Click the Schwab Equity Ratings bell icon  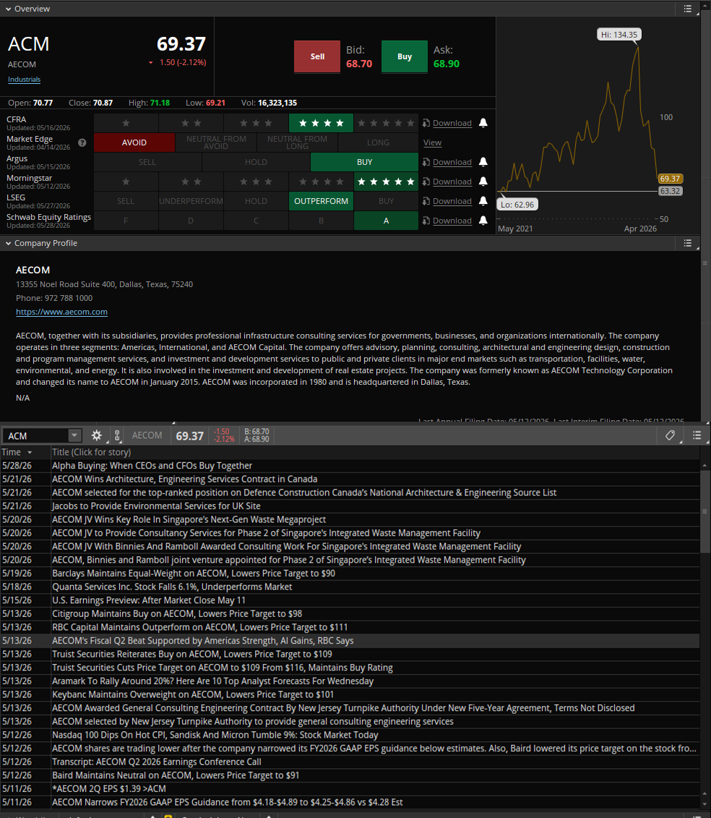click(x=483, y=221)
